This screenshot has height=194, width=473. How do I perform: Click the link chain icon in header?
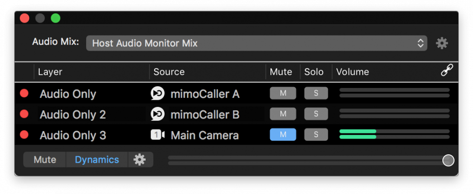pyautogui.click(x=447, y=70)
